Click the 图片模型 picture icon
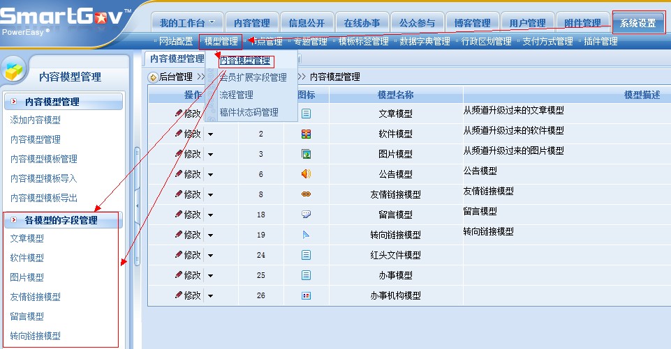The width and height of the screenshot is (671, 349). tap(306, 154)
